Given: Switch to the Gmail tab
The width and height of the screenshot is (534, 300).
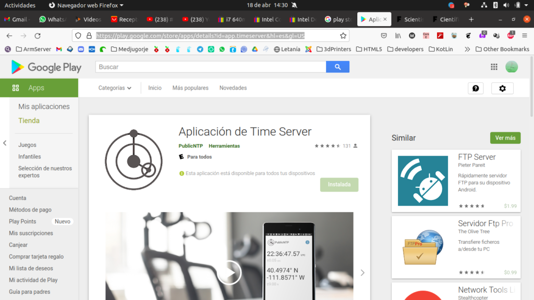Looking at the screenshot, I should click(16, 19).
